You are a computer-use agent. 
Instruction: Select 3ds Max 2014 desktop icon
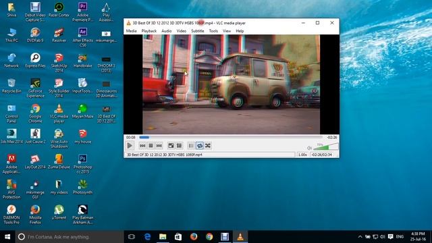pyautogui.click(x=11, y=136)
